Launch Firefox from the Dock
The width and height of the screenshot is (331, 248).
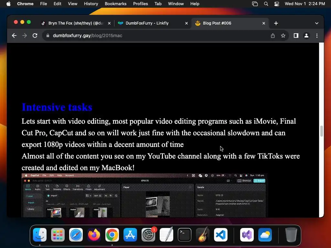pyautogui.click(x=94, y=235)
